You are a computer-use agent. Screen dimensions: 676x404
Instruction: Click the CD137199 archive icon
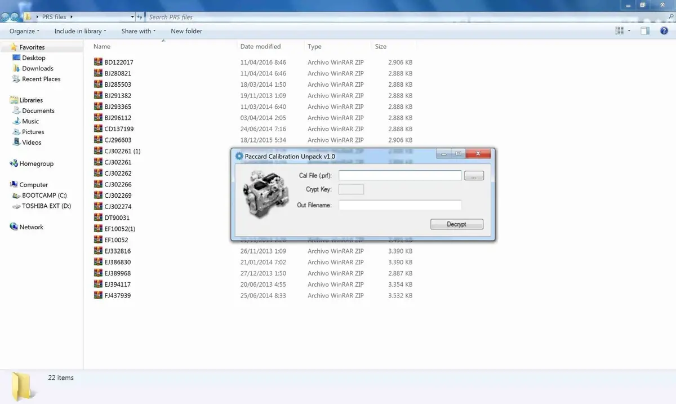point(98,129)
